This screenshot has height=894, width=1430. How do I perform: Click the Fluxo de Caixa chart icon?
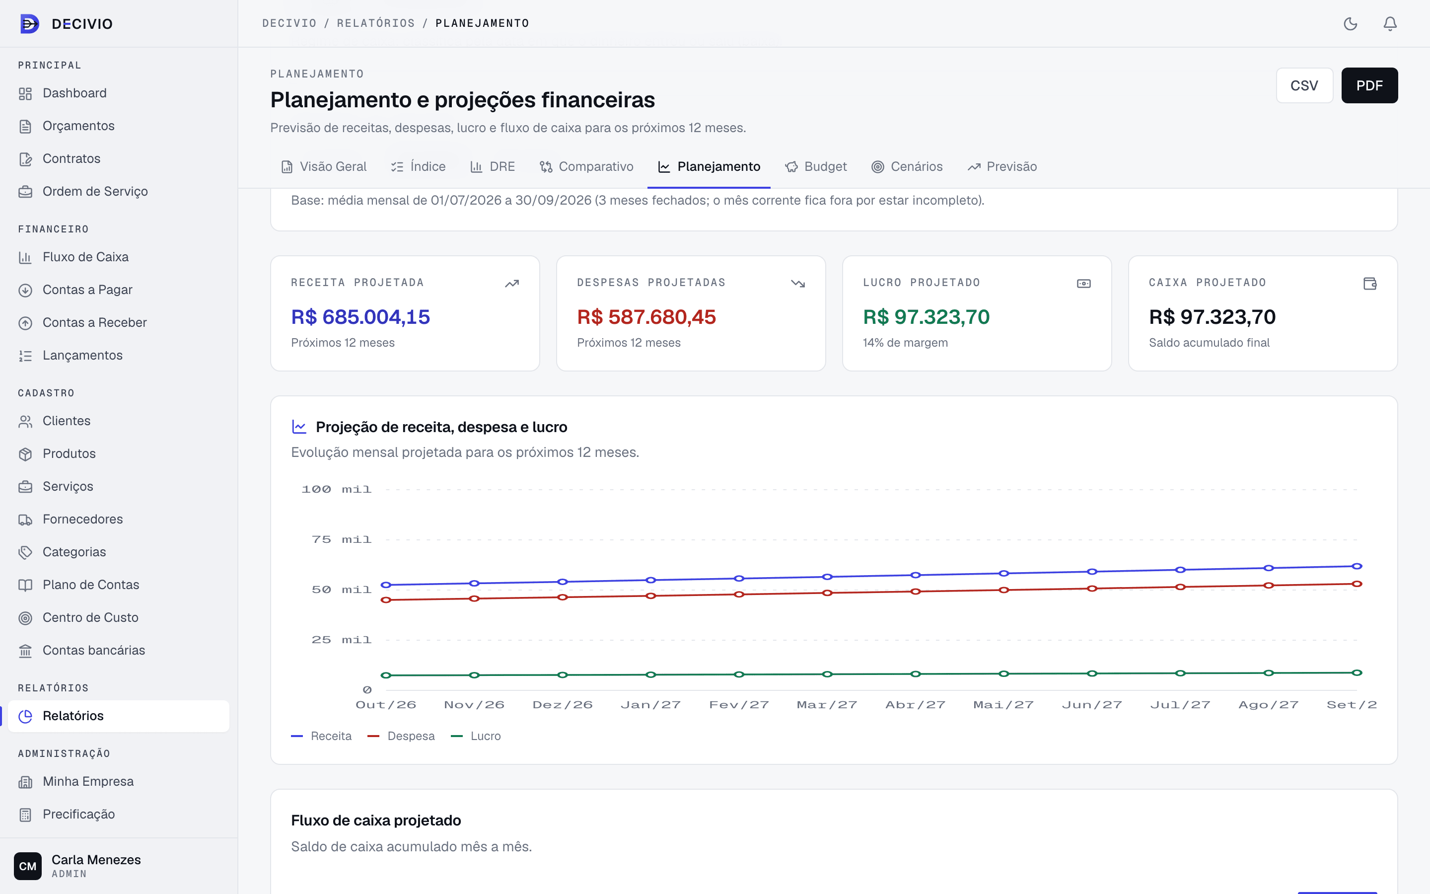coord(25,257)
